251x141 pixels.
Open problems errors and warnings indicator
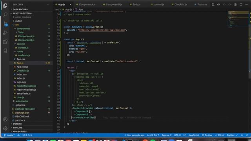27,135
